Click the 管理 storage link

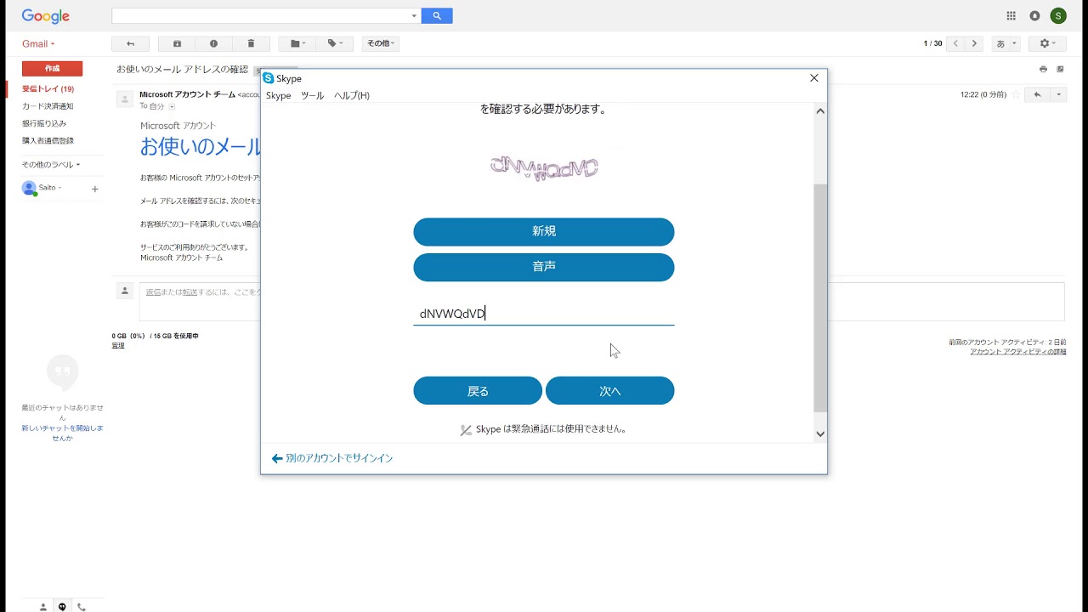(118, 345)
